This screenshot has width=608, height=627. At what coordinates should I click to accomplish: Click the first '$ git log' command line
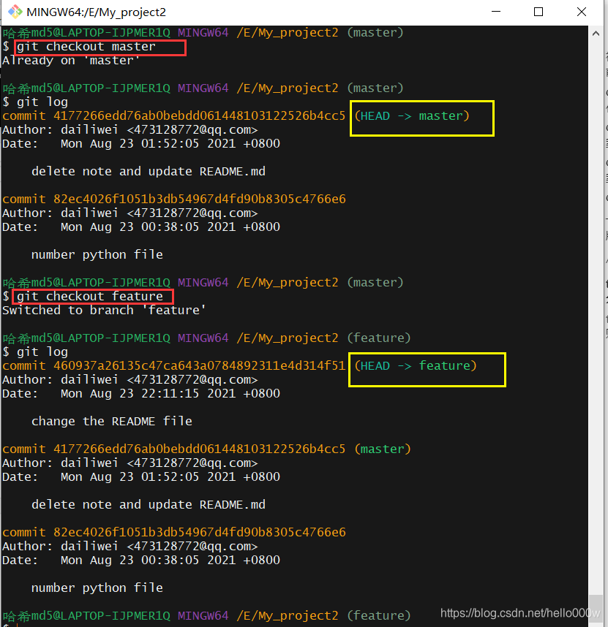pyautogui.click(x=35, y=102)
